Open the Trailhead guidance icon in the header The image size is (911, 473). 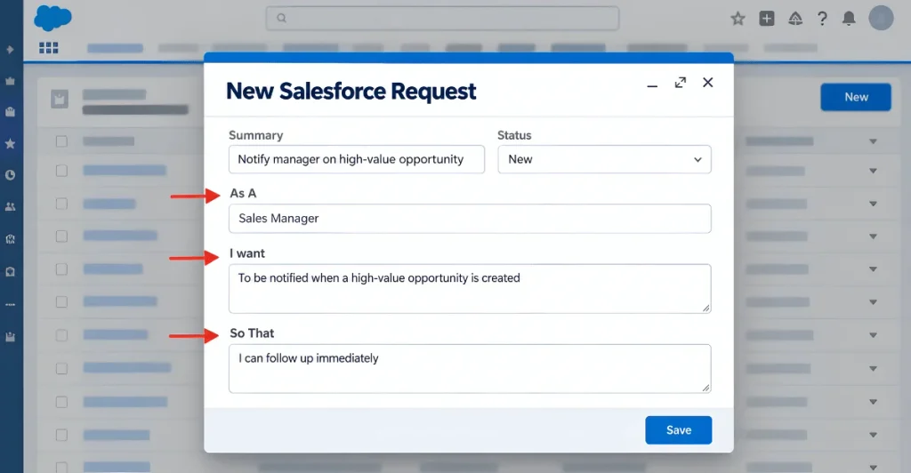point(795,19)
